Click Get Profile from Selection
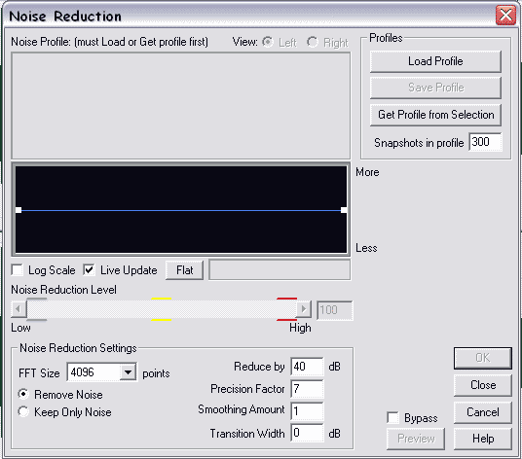Viewport: 522px width, 459px height. click(x=435, y=115)
